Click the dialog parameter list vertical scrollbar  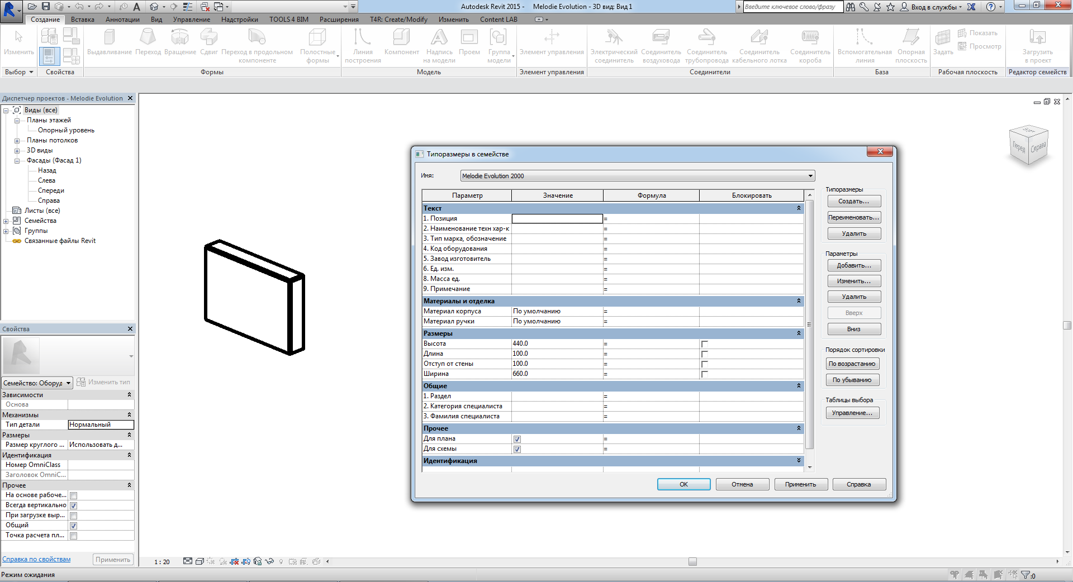click(x=809, y=325)
